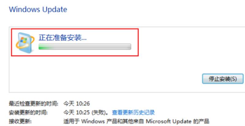Image resolution: width=245 pixels, height=126 pixels.
Task: Click the Windows Update page heading
Action: pyautogui.click(x=38, y=9)
